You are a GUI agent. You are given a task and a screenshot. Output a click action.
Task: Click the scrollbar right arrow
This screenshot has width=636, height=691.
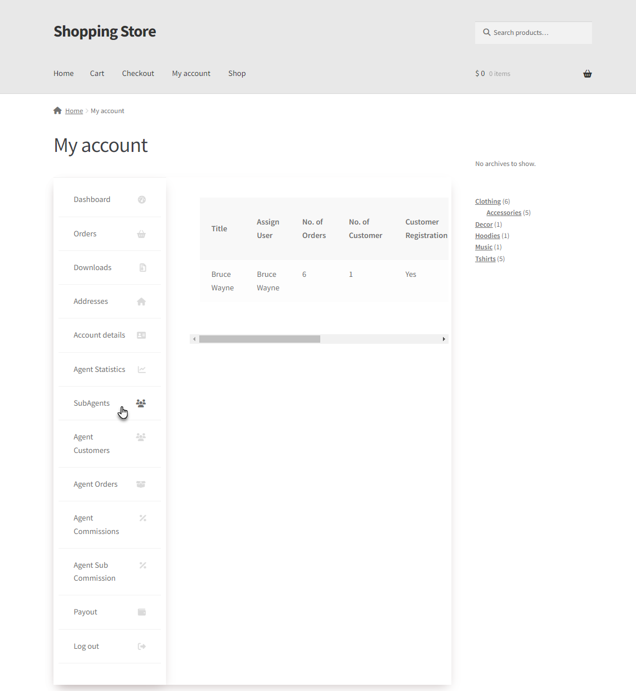click(x=444, y=339)
